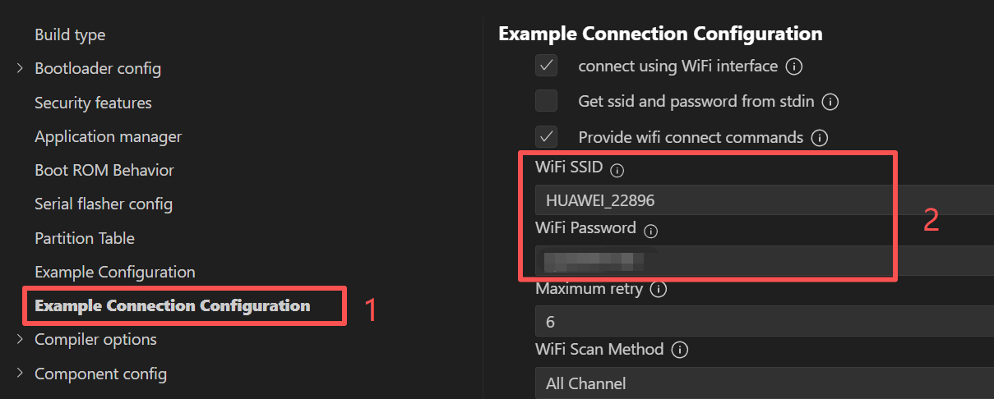Open WiFi Scan Method dropdown
This screenshot has width=994, height=399.
point(765,383)
